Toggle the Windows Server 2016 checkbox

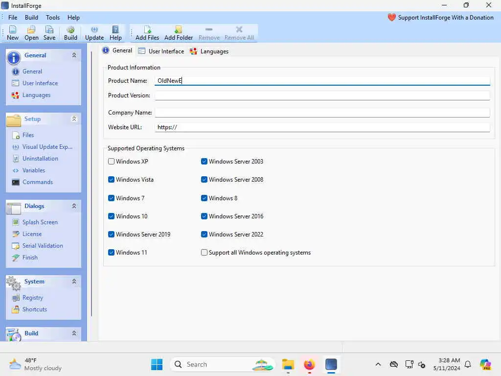(204, 216)
